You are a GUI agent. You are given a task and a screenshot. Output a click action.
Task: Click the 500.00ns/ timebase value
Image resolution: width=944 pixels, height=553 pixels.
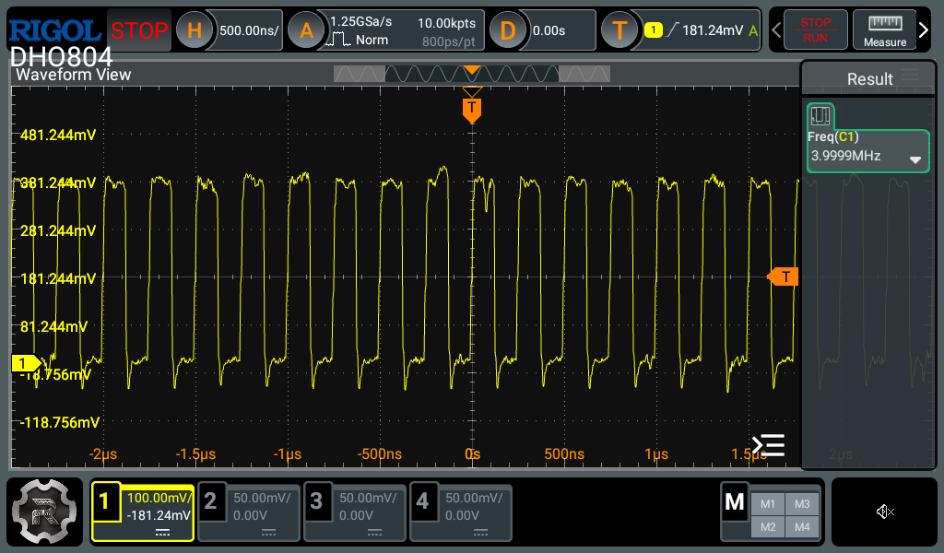[x=249, y=30]
